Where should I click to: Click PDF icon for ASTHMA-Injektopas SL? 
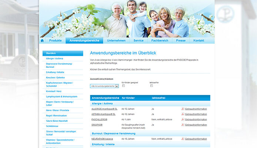pyautogui.click(x=183, y=114)
